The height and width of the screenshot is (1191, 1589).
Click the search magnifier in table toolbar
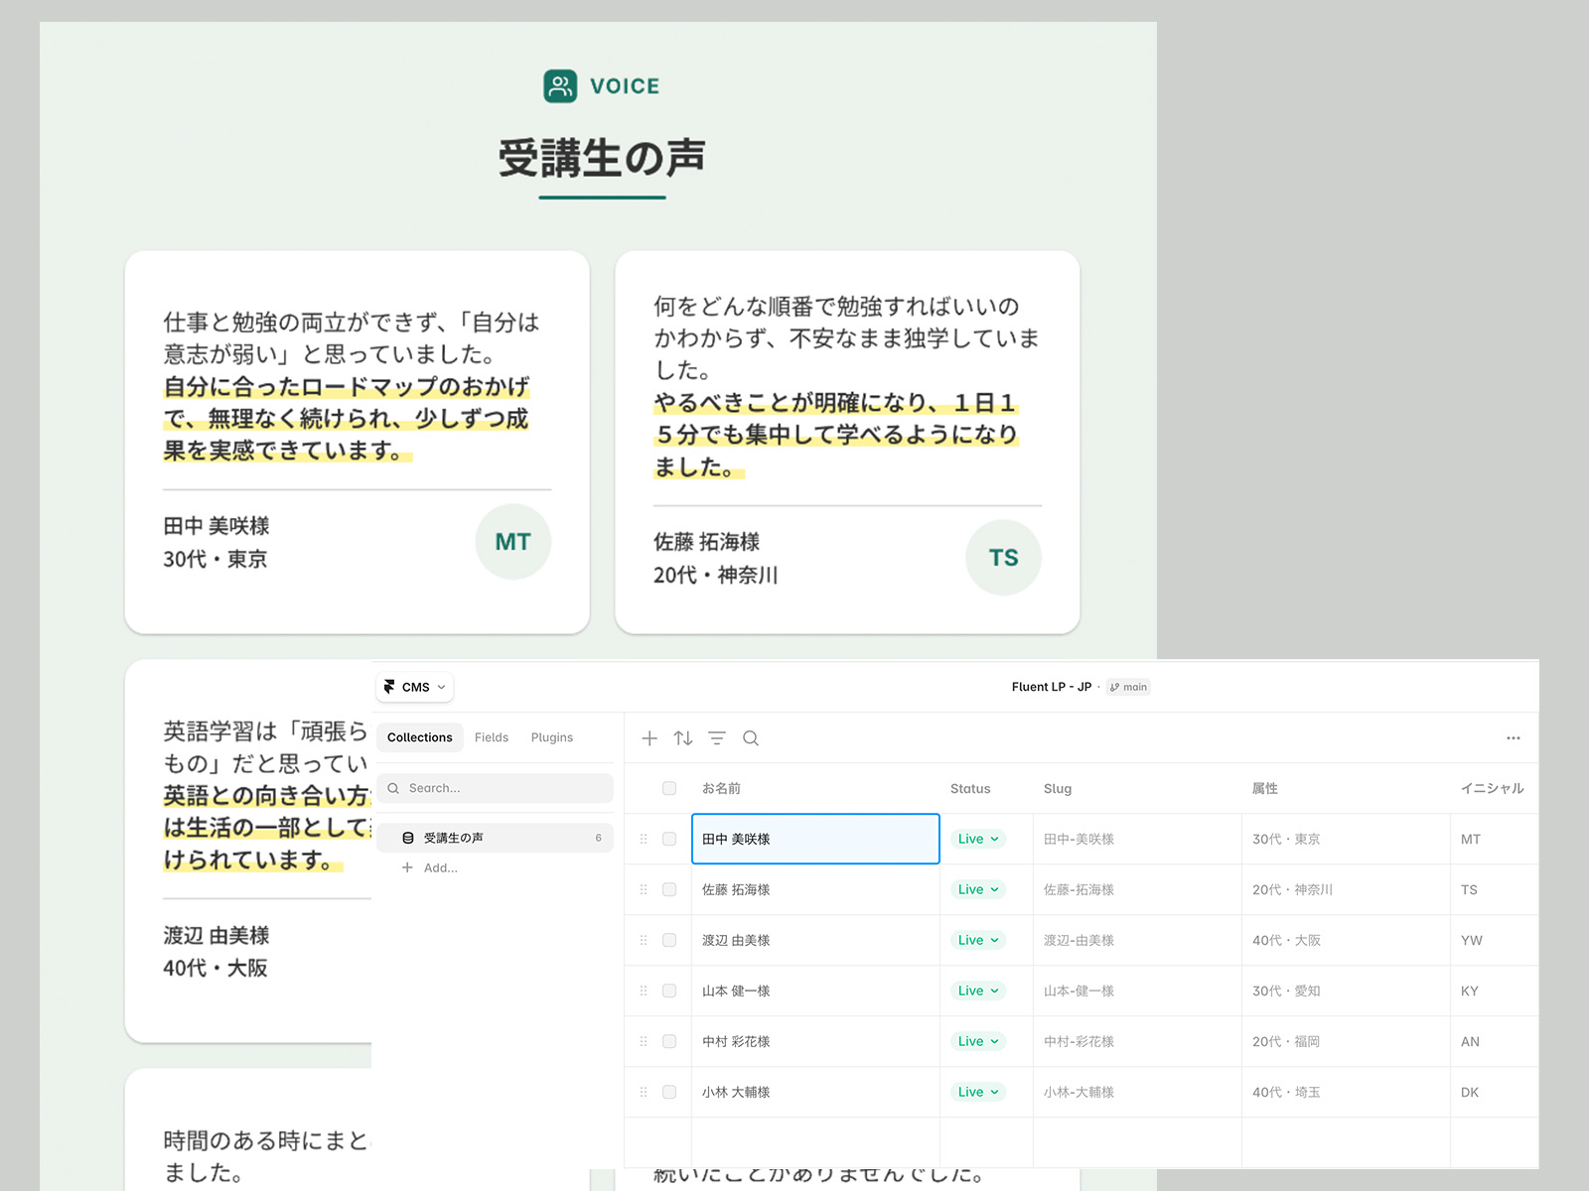pyautogui.click(x=751, y=737)
